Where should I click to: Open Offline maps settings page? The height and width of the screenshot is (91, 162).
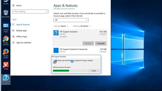click(x=22, y=36)
